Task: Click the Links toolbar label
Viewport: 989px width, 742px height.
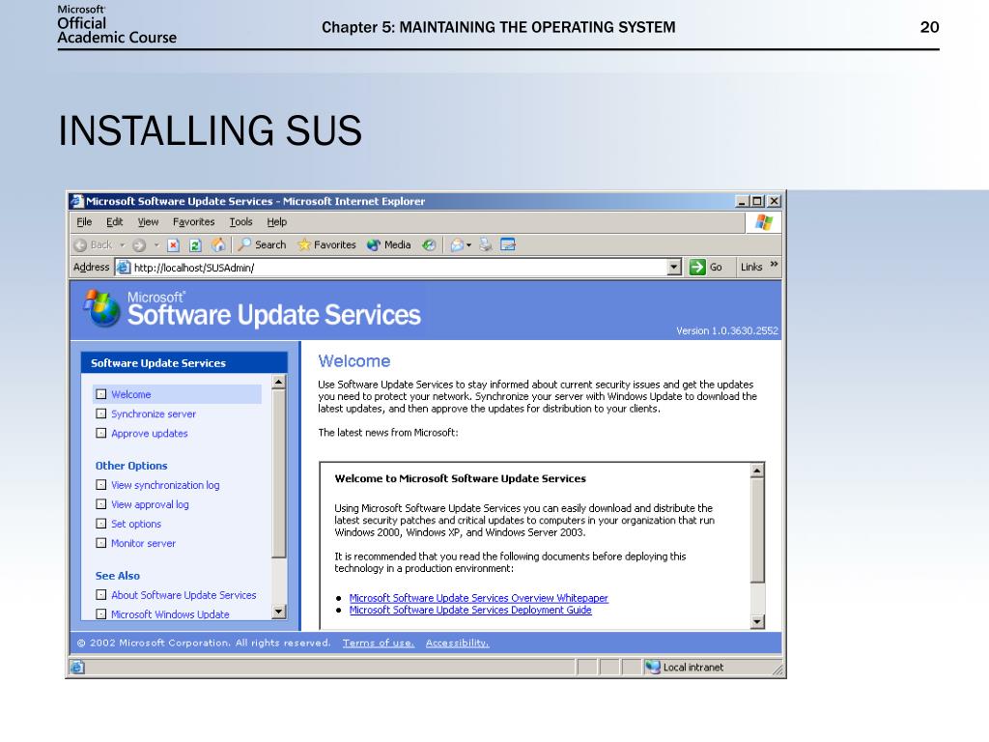Action: (x=751, y=267)
